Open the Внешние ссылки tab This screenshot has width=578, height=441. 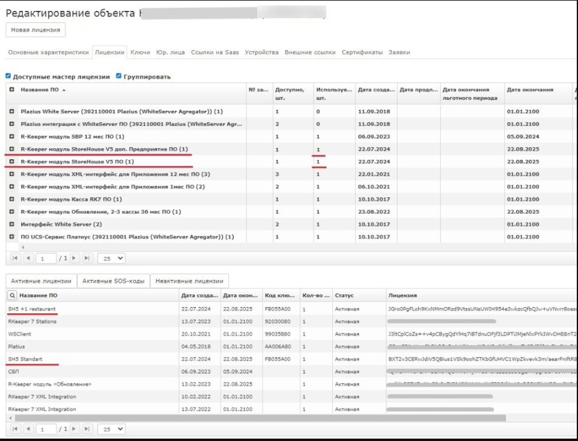(x=310, y=53)
